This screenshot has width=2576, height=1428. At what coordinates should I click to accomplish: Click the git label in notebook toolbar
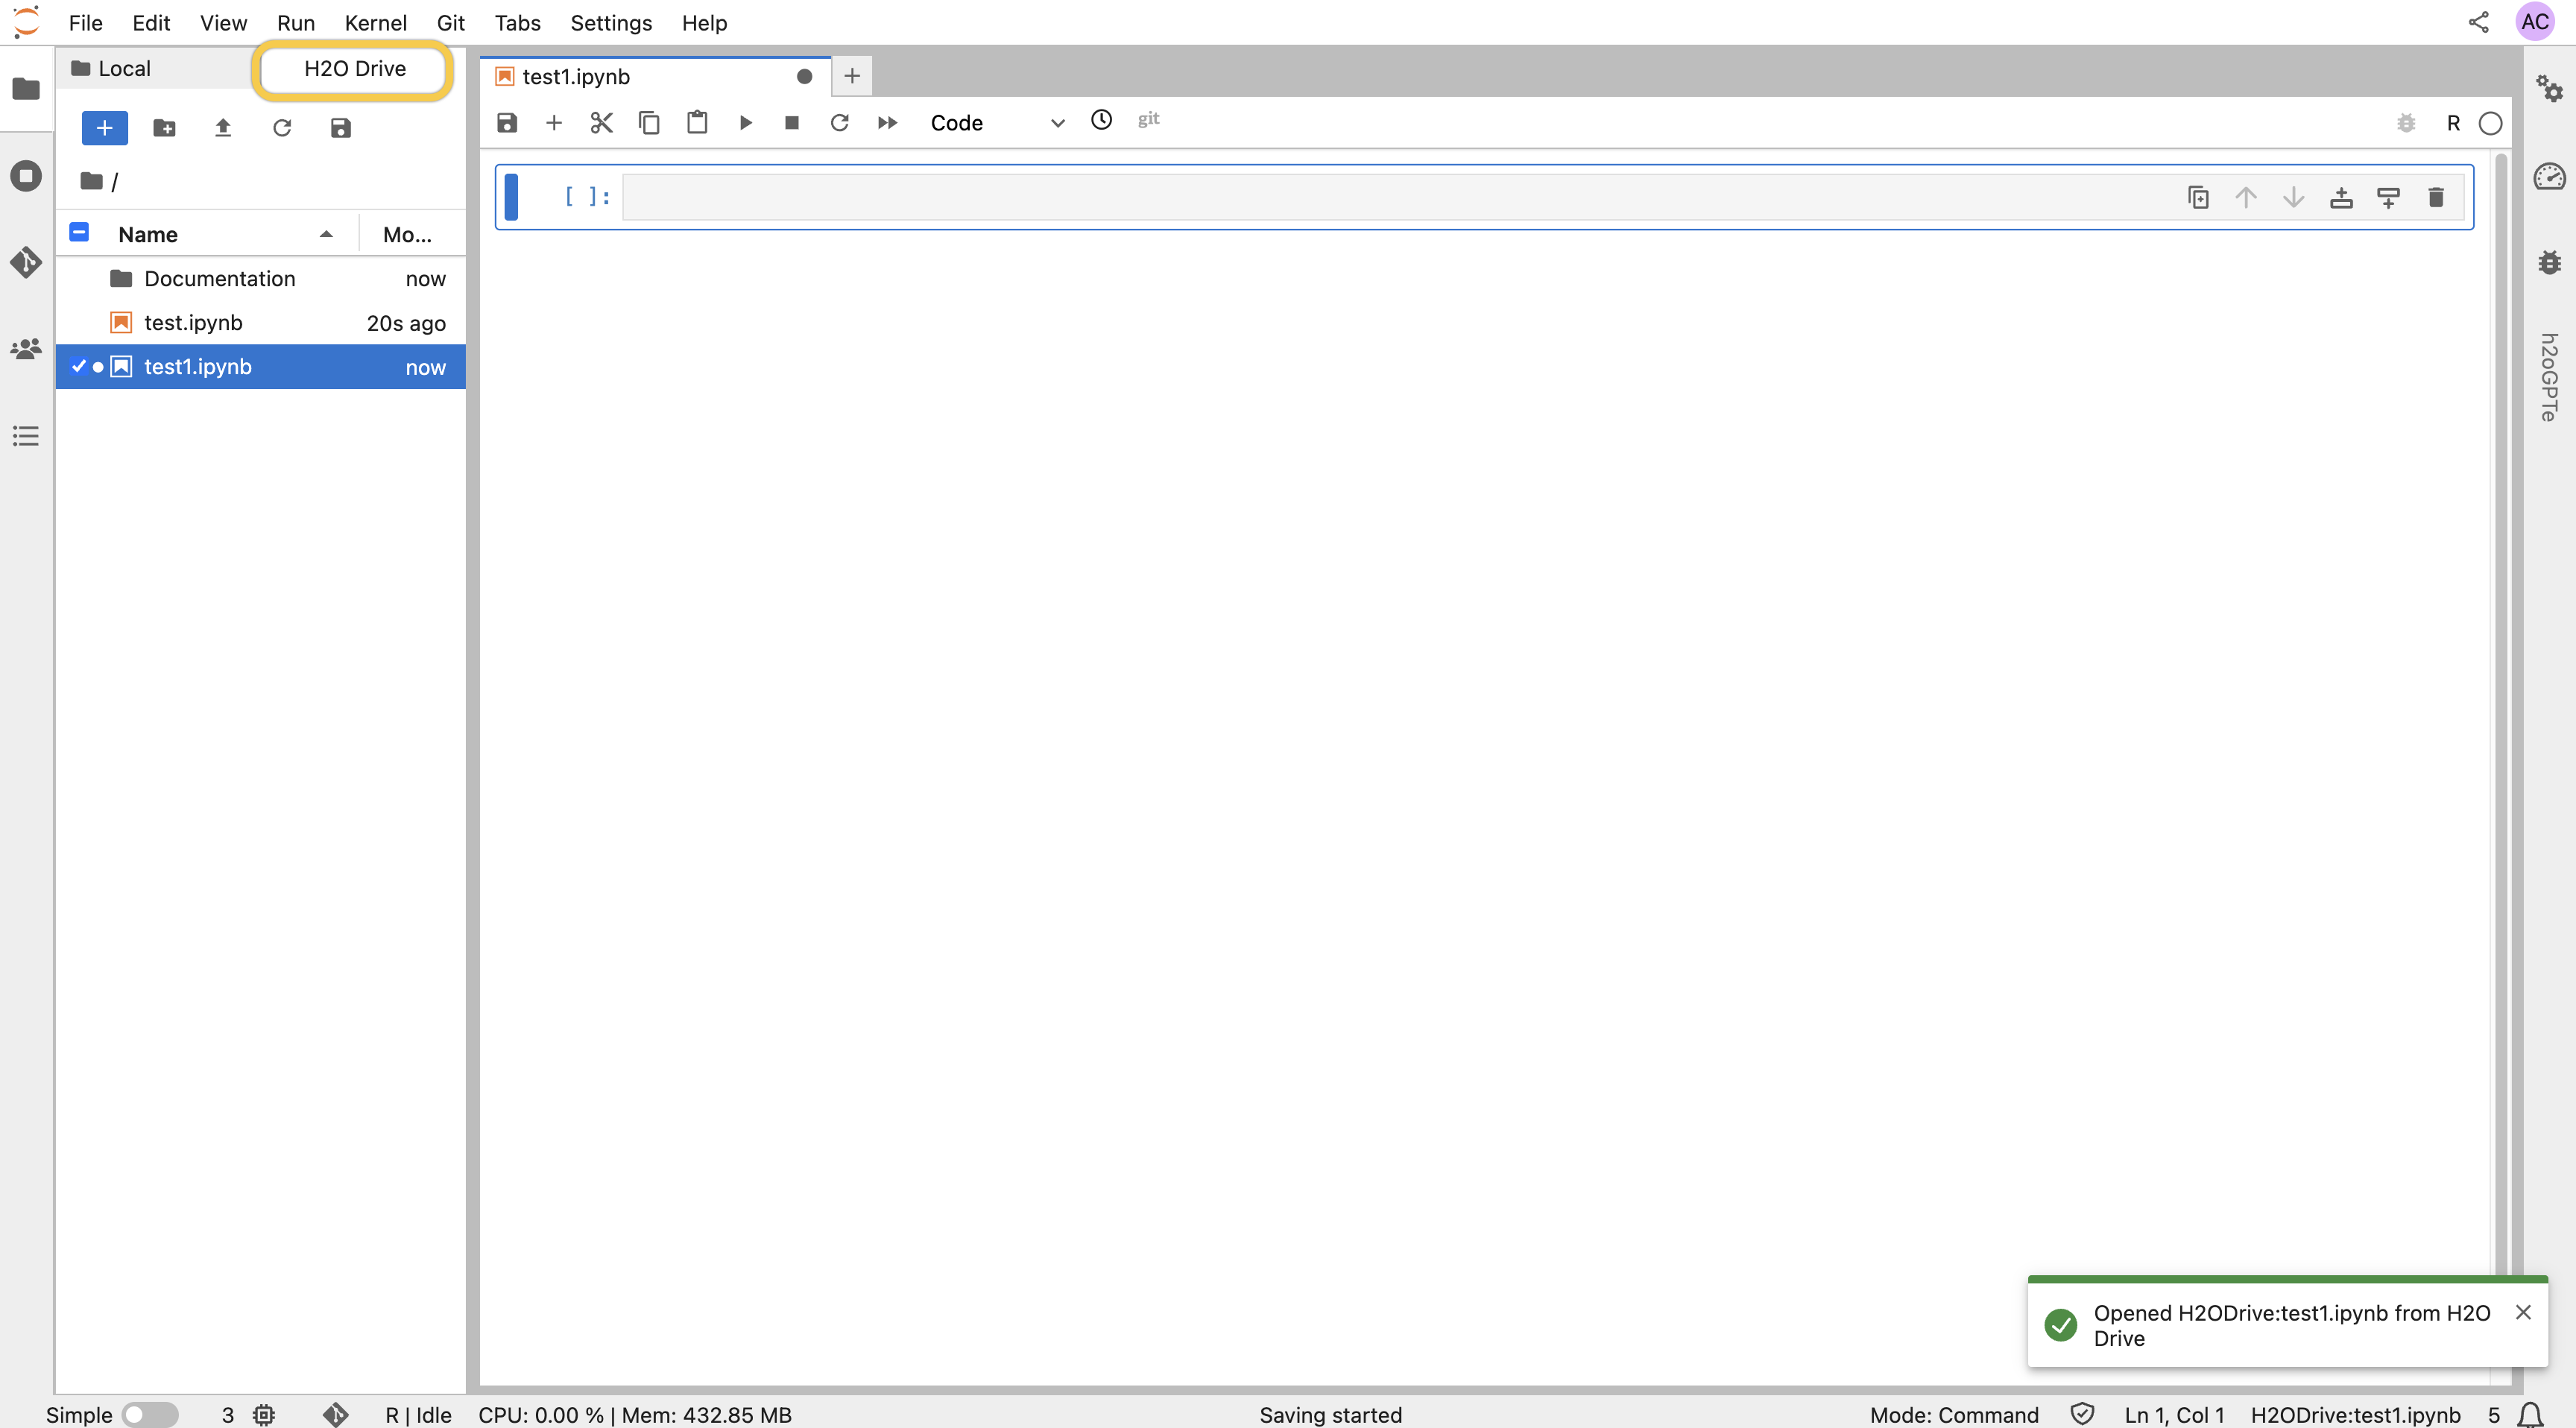pos(1148,119)
